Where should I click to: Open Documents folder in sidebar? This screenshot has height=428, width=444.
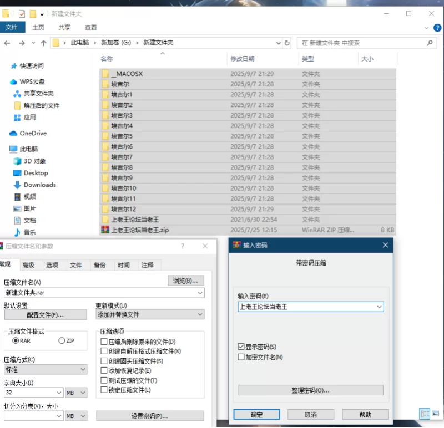(x=24, y=220)
